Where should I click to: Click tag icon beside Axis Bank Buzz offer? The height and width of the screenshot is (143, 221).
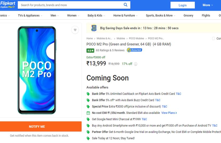(x=88, y=100)
